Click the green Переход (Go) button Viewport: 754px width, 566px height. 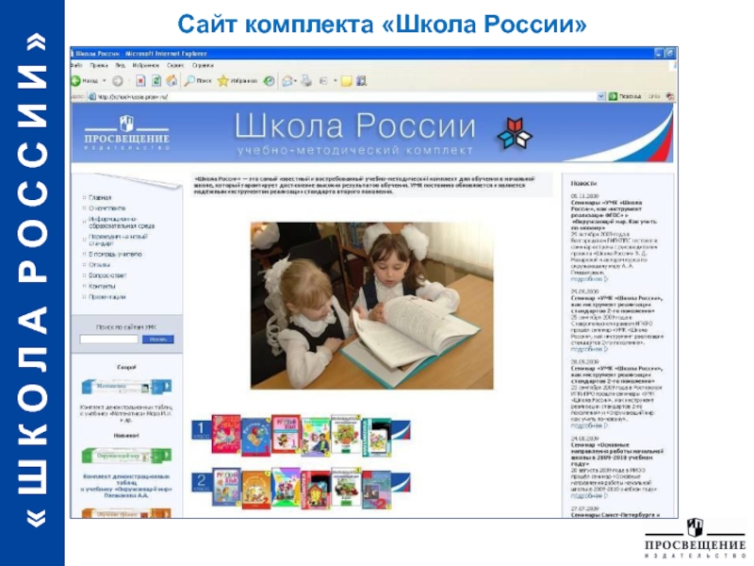coord(625,97)
